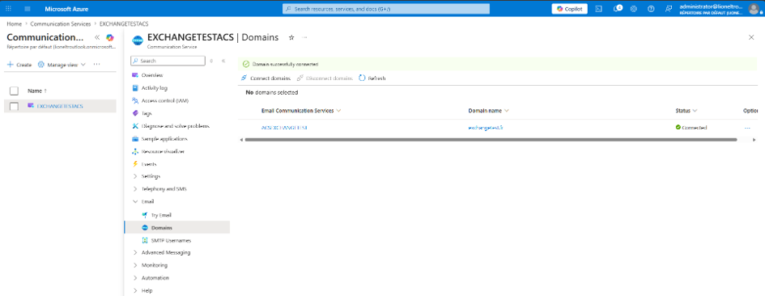Click Disconnect domains toolbar button
Screen dimensions: 765x296
[x=325, y=78]
